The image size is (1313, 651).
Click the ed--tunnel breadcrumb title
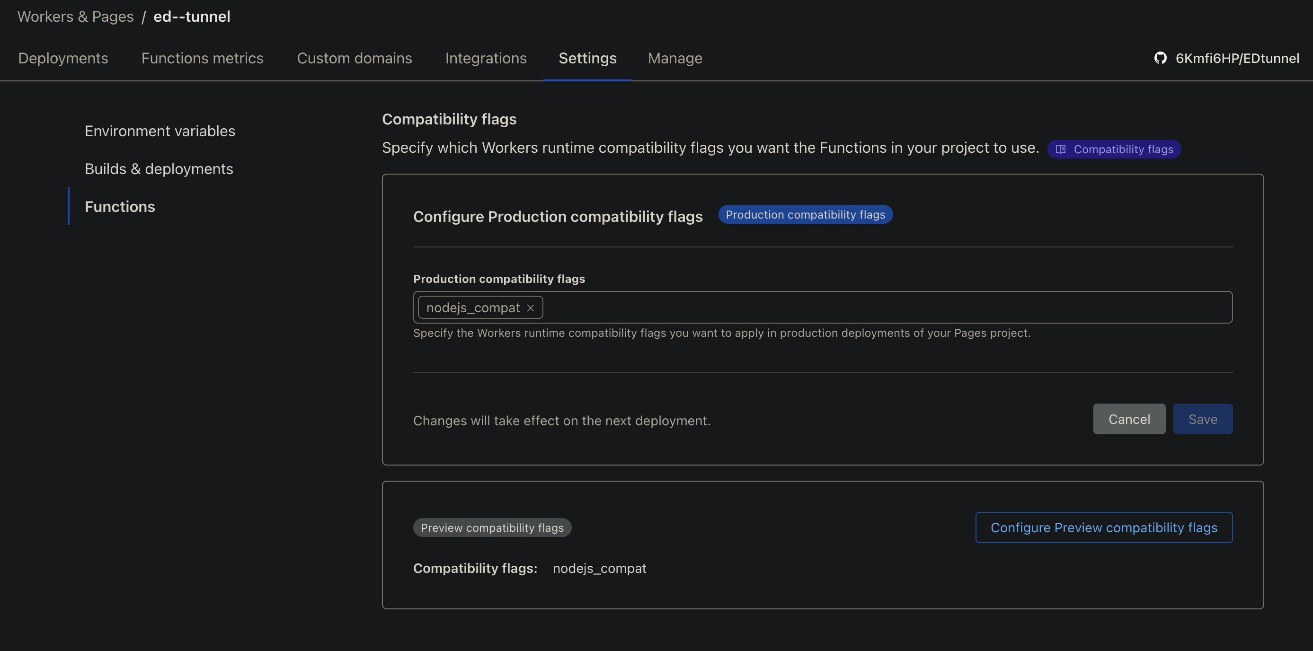(192, 16)
